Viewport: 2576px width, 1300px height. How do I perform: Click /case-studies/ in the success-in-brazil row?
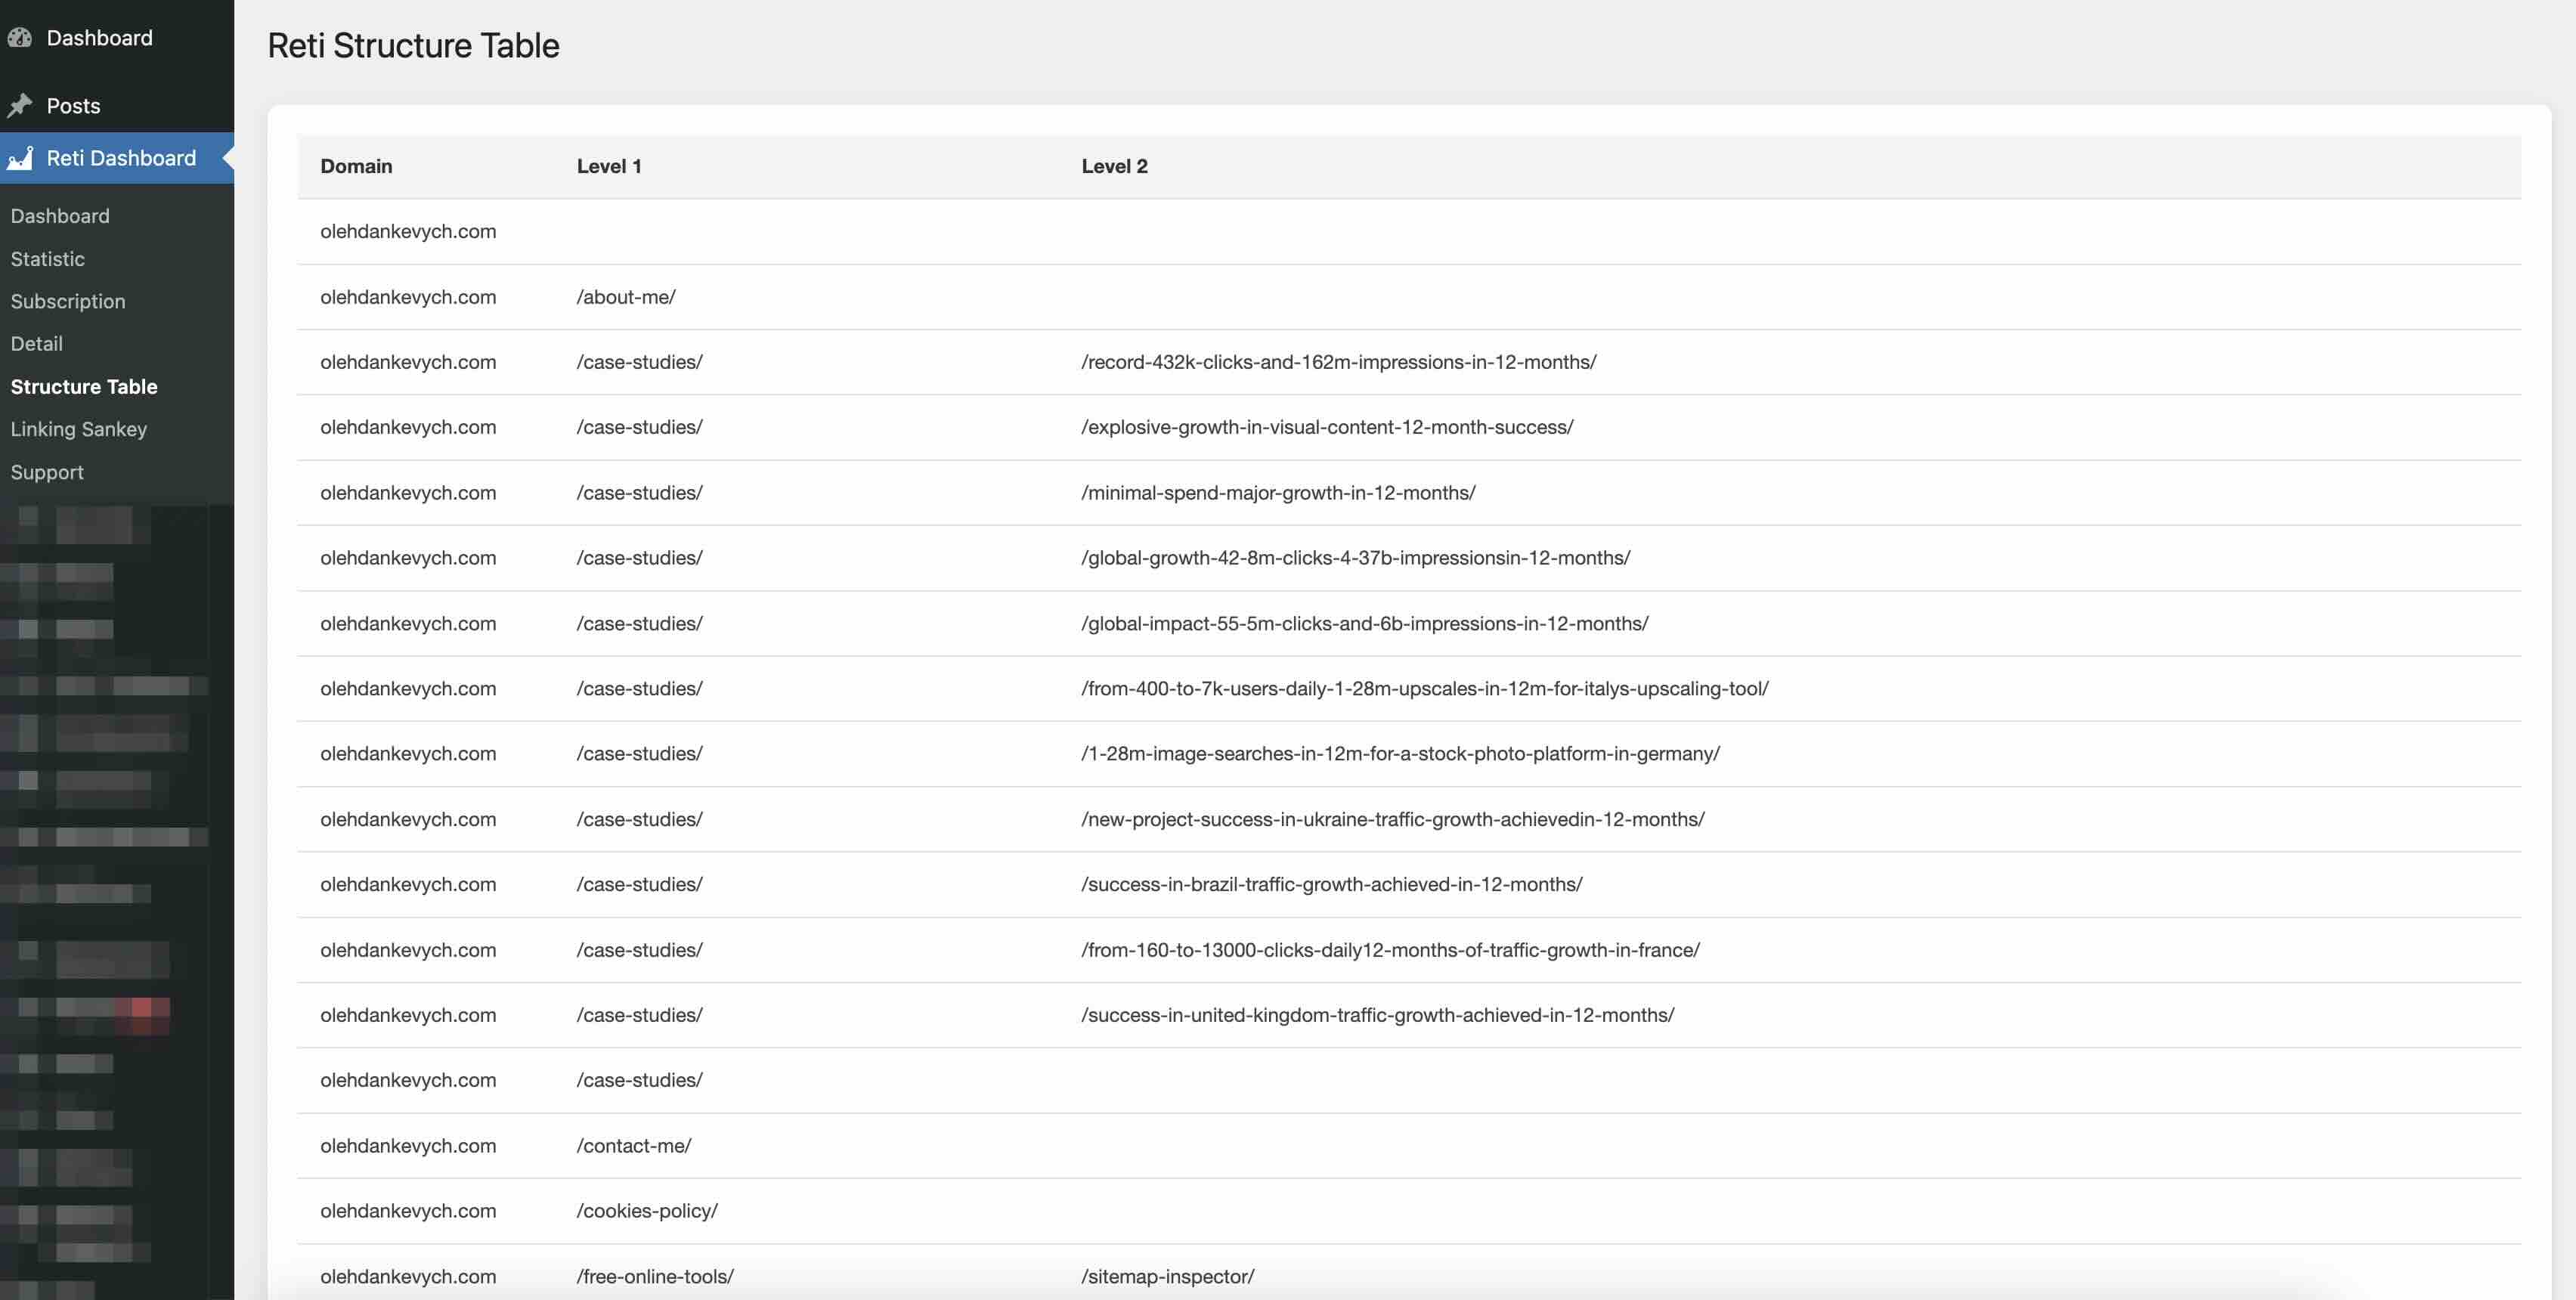[639, 885]
